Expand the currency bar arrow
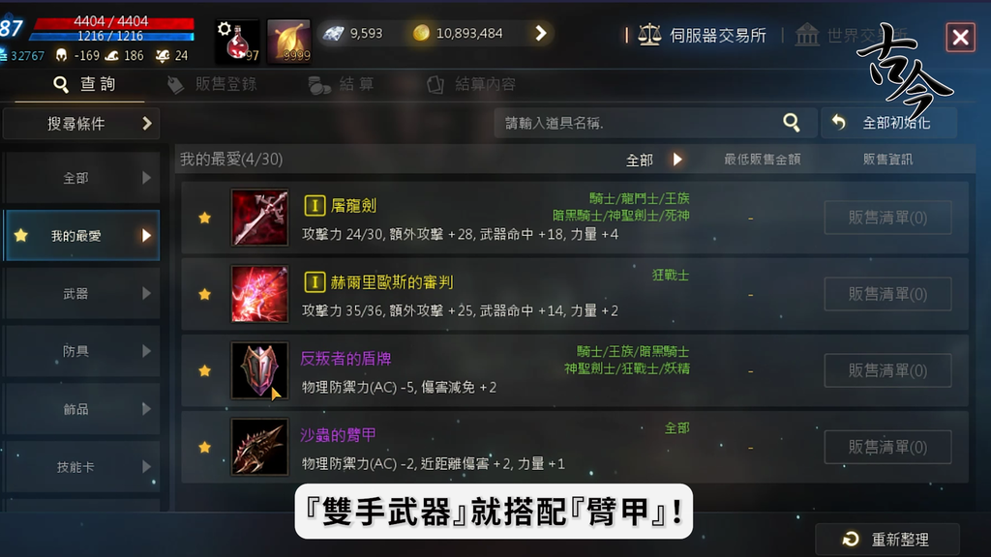The height and width of the screenshot is (557, 991). point(540,33)
